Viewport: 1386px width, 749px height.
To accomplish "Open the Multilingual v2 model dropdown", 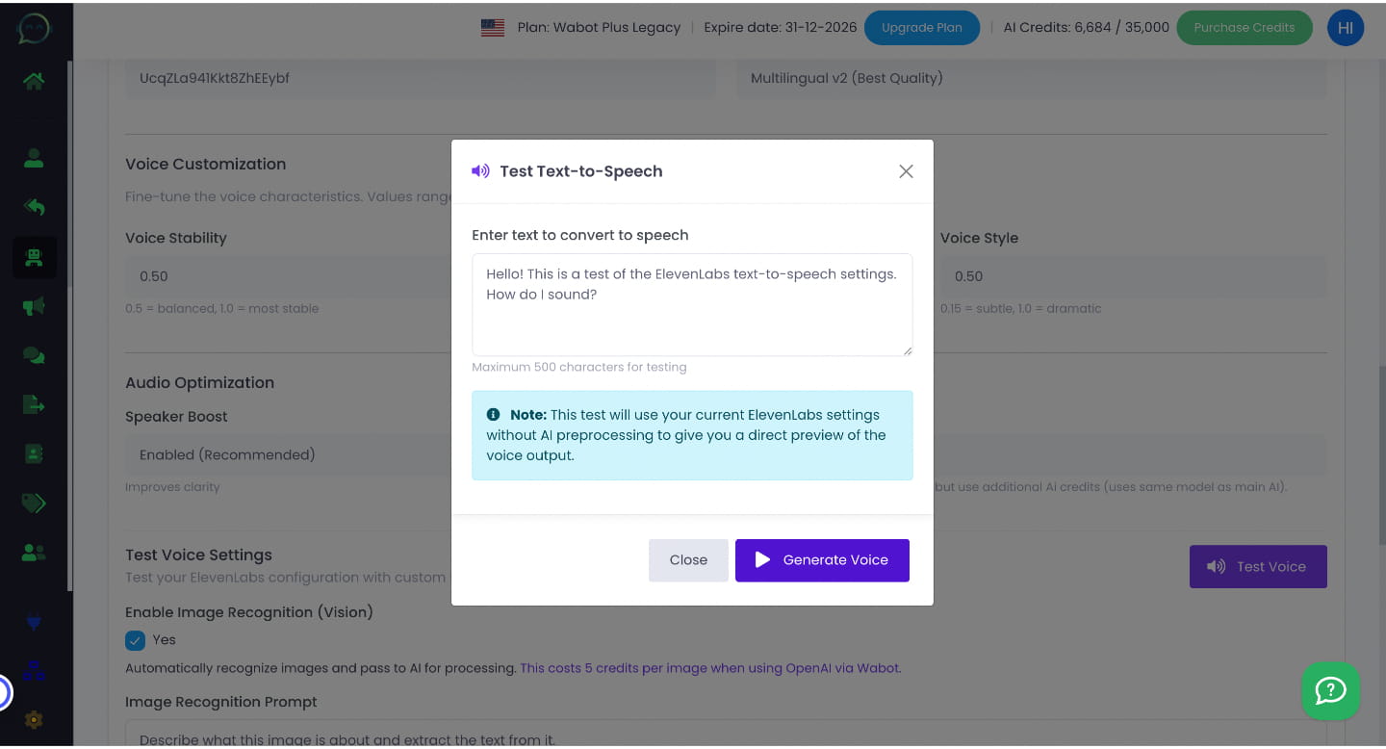I will pyautogui.click(x=1031, y=78).
